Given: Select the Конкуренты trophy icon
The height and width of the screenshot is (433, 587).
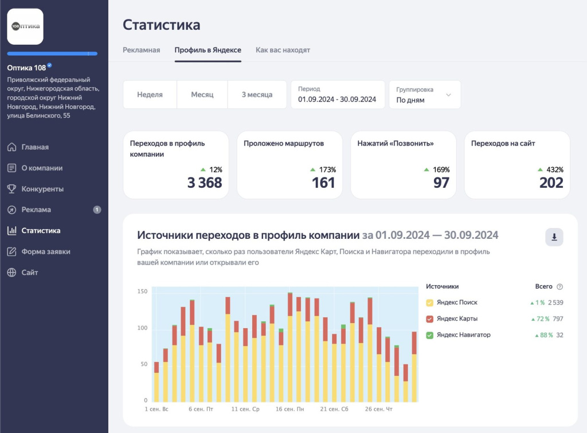Looking at the screenshot, I should click(11, 189).
